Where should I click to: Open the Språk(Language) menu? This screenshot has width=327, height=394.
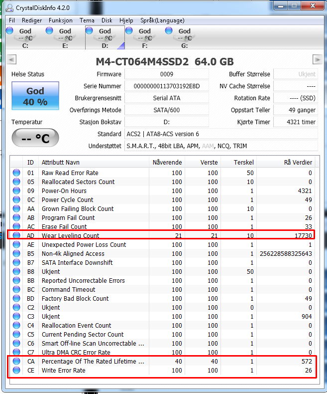[x=162, y=20]
